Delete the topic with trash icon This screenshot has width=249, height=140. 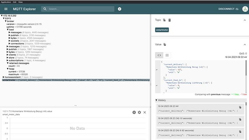170,20
